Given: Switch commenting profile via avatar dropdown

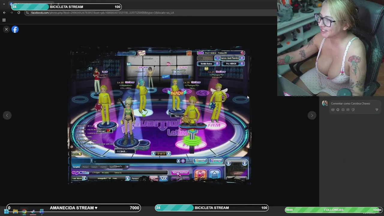Looking at the screenshot, I should (x=325, y=103).
